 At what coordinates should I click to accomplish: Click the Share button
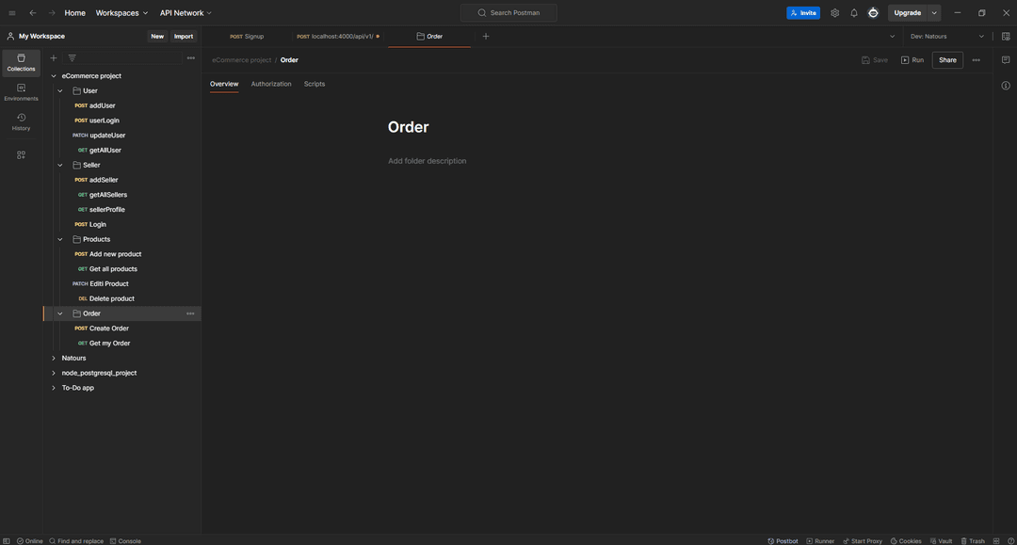click(947, 60)
